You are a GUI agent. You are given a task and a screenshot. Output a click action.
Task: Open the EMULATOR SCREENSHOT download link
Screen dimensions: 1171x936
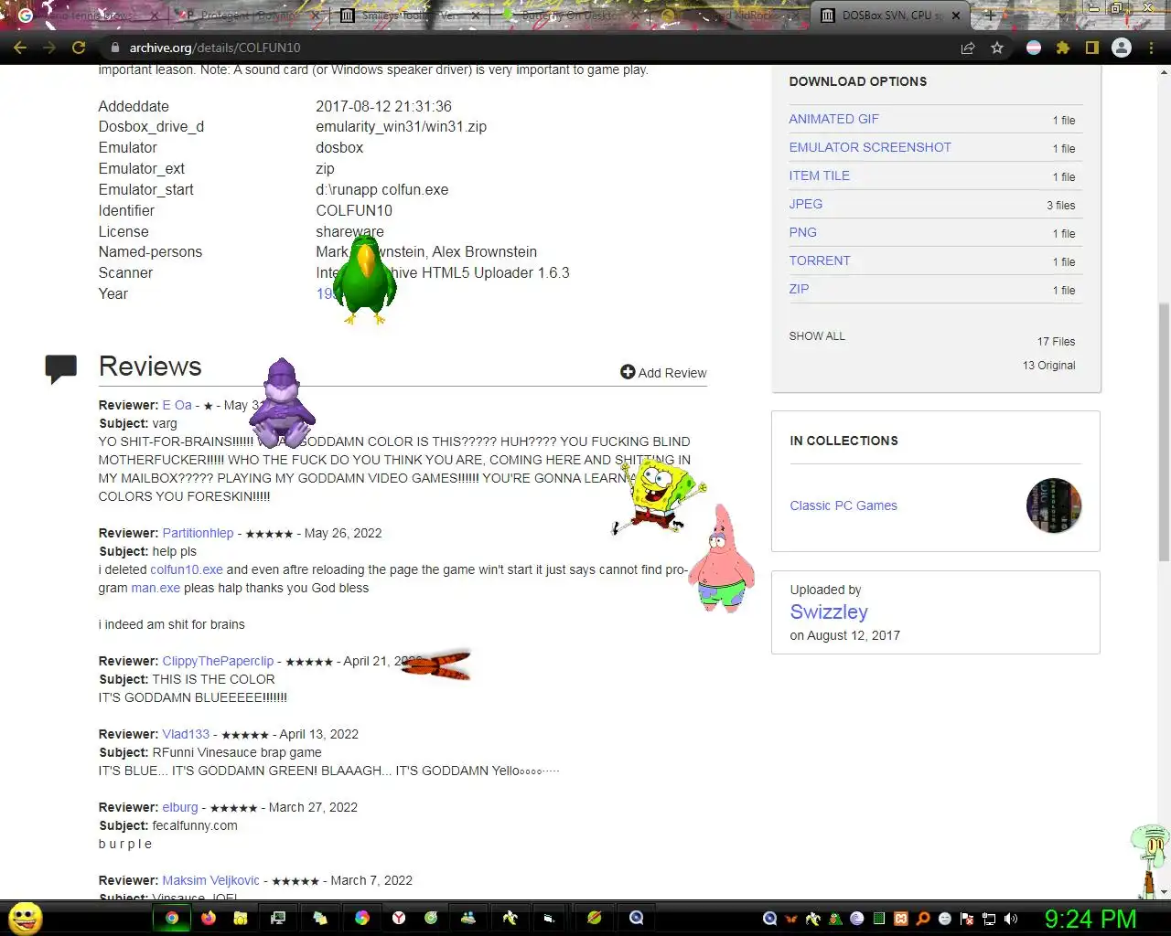pos(870,147)
